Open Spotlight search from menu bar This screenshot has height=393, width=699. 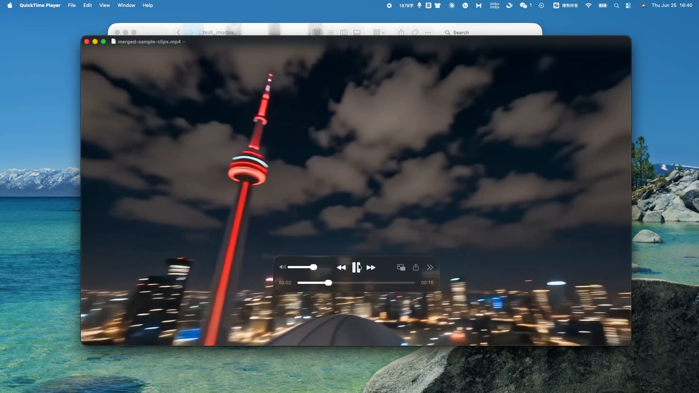[616, 5]
